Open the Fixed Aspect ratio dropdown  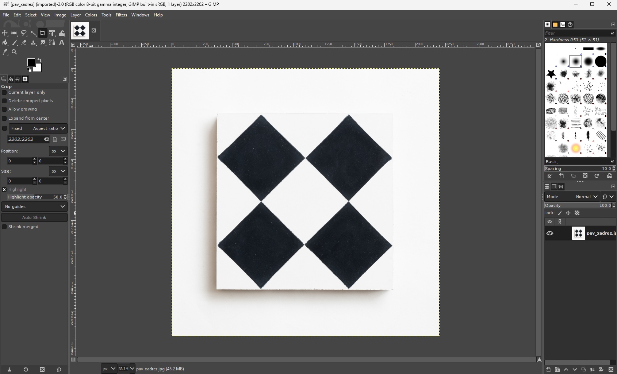coord(38,128)
